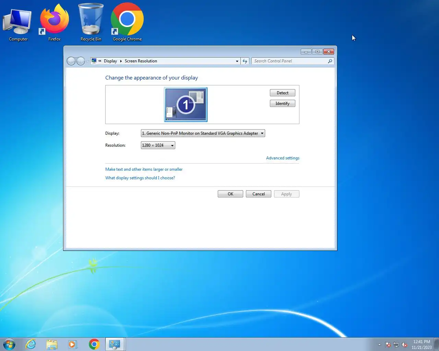
Task: Close the Screen Resolution window
Action: click(329, 52)
